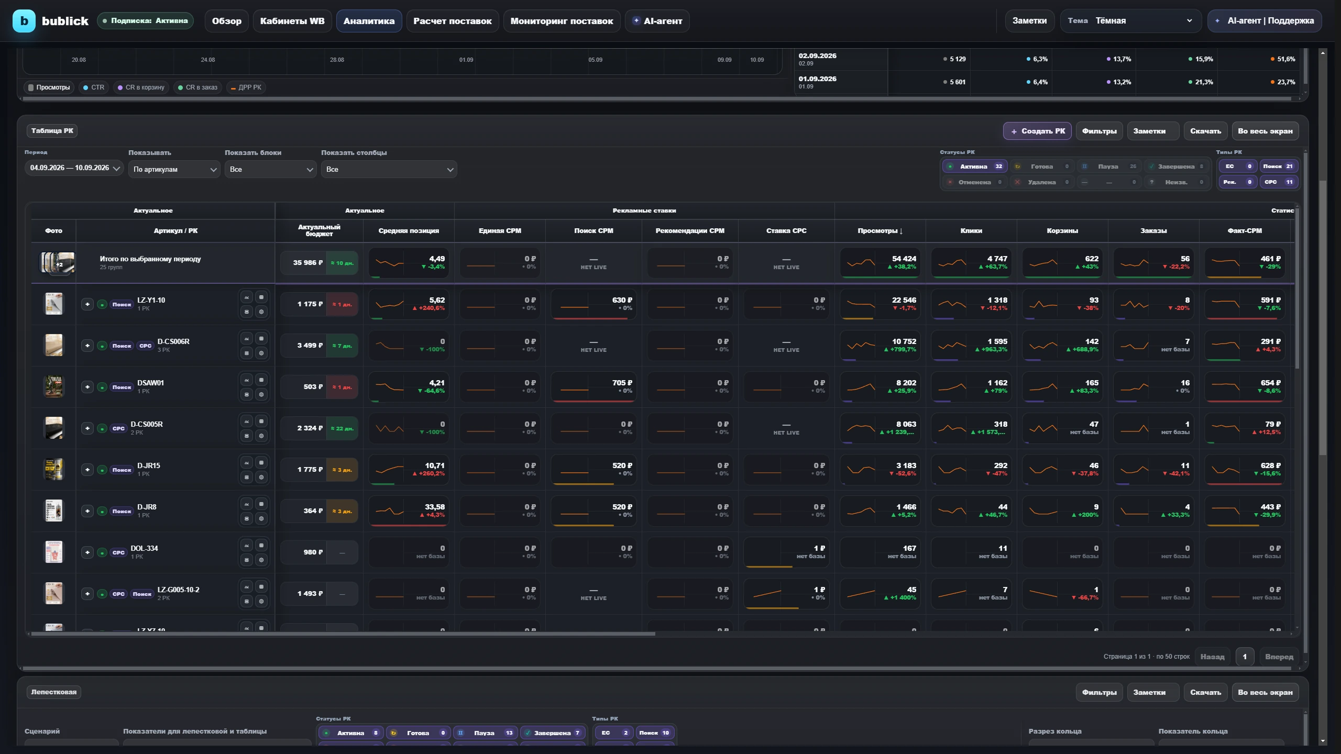Open the Показать блоки dropdown

tap(270, 169)
